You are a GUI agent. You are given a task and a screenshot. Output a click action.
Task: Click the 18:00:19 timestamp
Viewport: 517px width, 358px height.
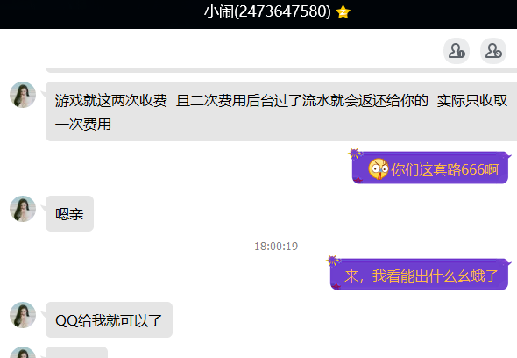(x=276, y=247)
